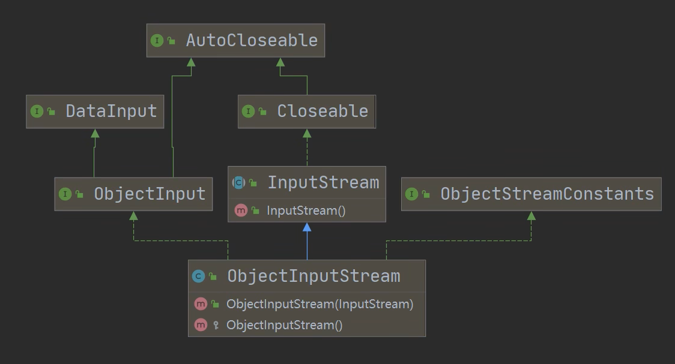Select the ObjectInputStream class title
675x364 pixels.
coord(313,276)
